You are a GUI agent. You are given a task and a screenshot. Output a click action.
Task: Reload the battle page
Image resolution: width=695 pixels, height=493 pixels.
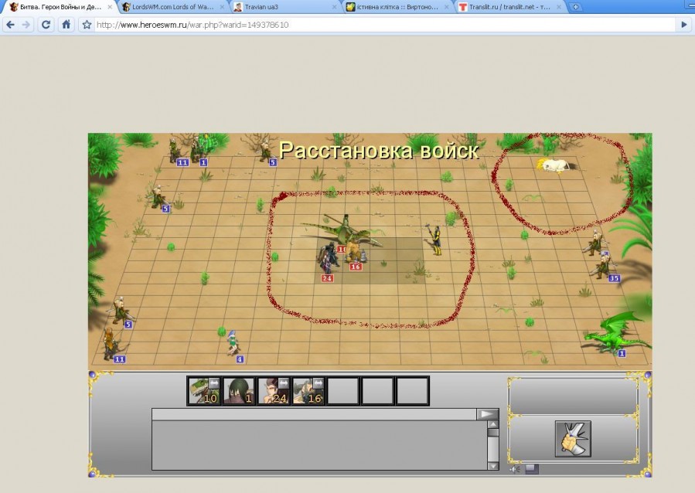[x=46, y=25]
